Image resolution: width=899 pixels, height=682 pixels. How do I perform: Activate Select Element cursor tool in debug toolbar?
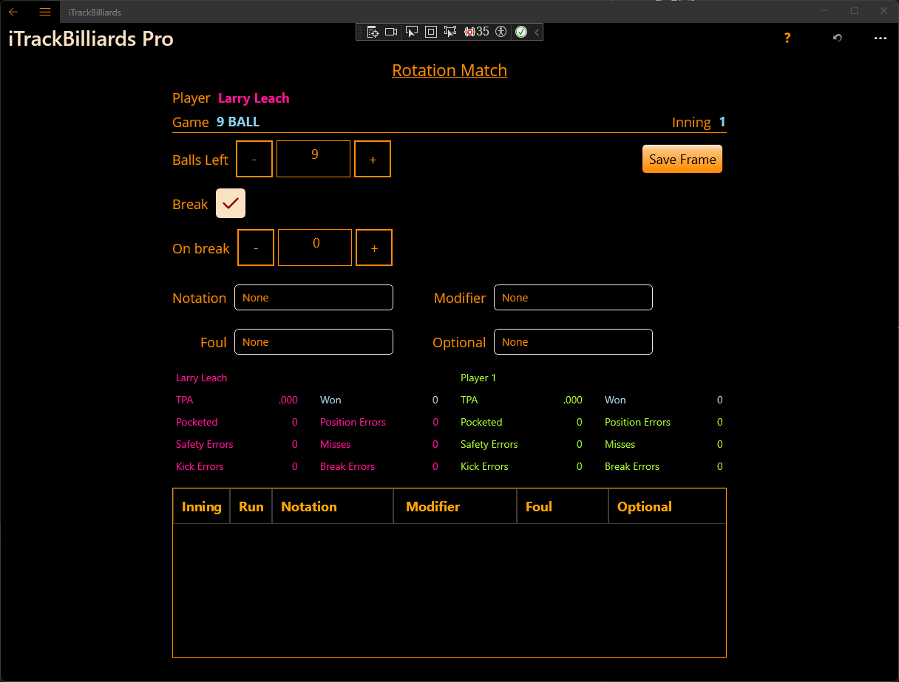click(412, 32)
